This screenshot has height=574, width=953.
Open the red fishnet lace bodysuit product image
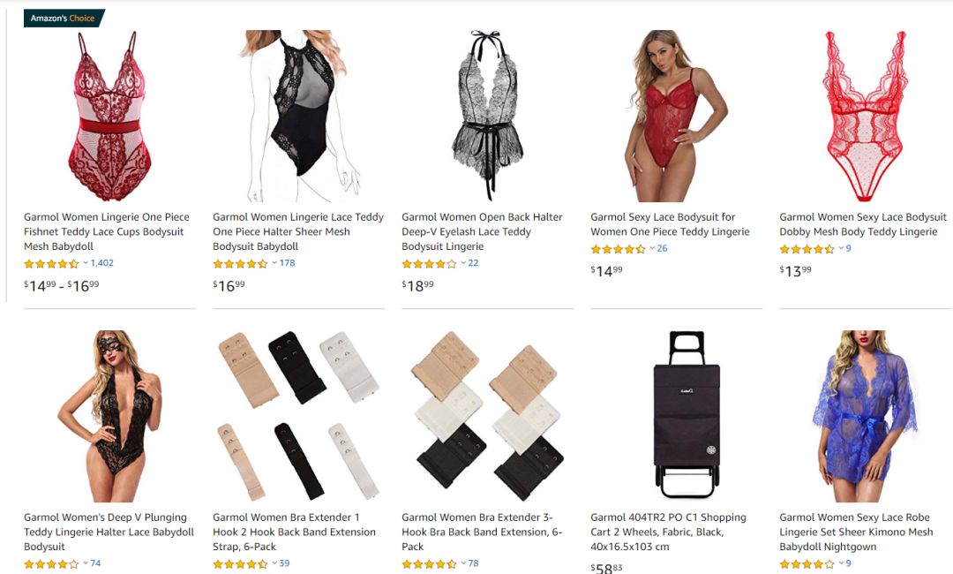tap(109, 116)
